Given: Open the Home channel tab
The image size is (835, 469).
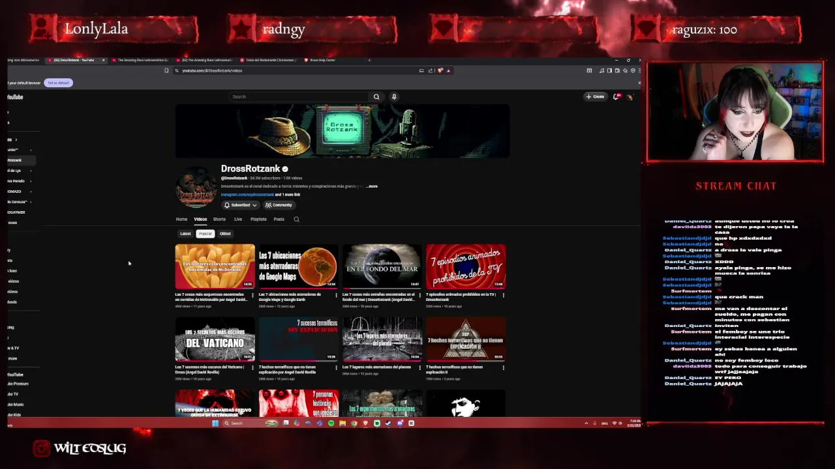Looking at the screenshot, I should click(181, 219).
